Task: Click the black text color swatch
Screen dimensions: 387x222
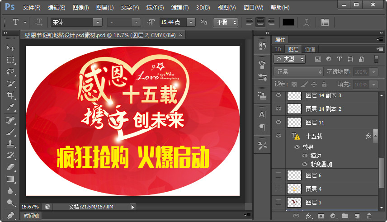Action: pyautogui.click(x=288, y=22)
